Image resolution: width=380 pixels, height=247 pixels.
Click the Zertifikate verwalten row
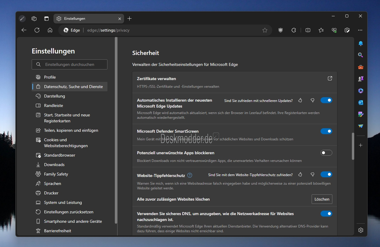coord(235,82)
